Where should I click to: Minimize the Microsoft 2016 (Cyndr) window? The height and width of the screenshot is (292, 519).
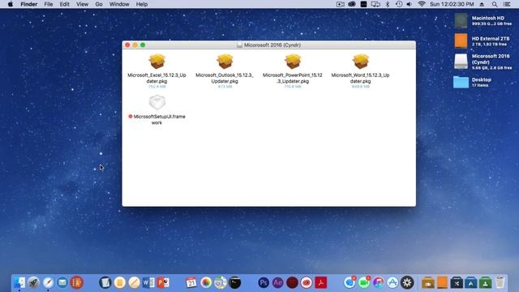(135, 45)
